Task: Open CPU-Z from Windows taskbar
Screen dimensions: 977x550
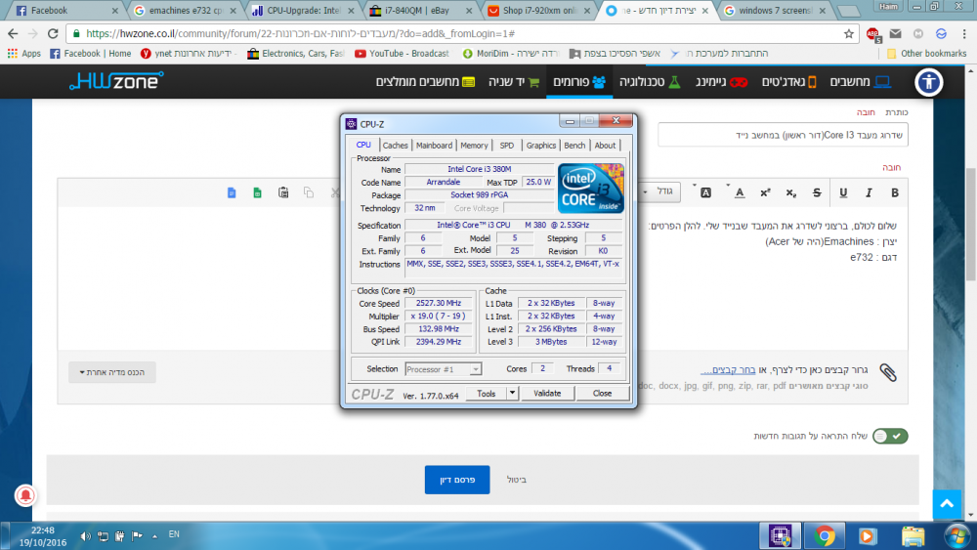Action: [780, 535]
